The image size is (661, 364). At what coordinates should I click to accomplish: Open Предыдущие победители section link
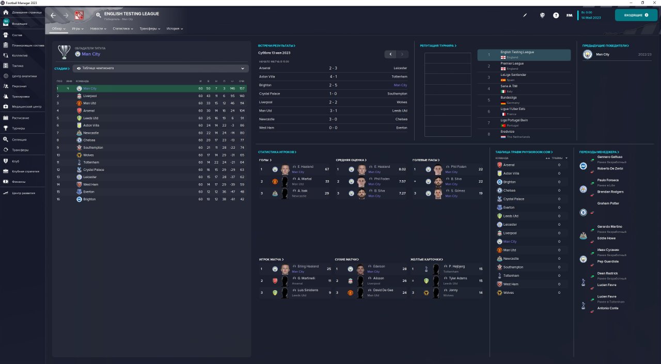[x=605, y=46]
